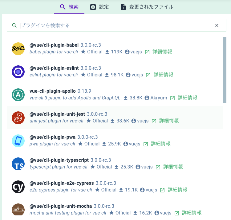Select the Apollo plugin logo

(x=18, y=95)
